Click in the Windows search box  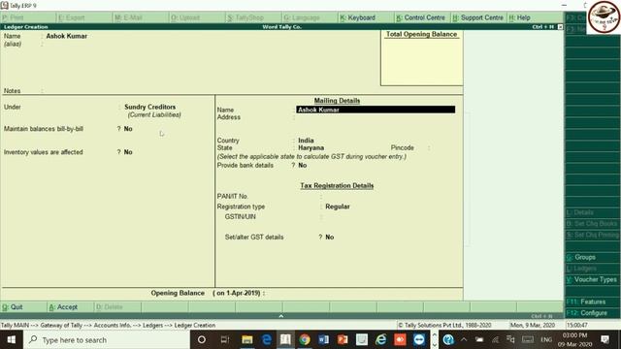pos(107,339)
